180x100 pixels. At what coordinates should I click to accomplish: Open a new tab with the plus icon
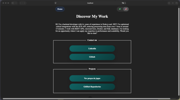point(173,3)
